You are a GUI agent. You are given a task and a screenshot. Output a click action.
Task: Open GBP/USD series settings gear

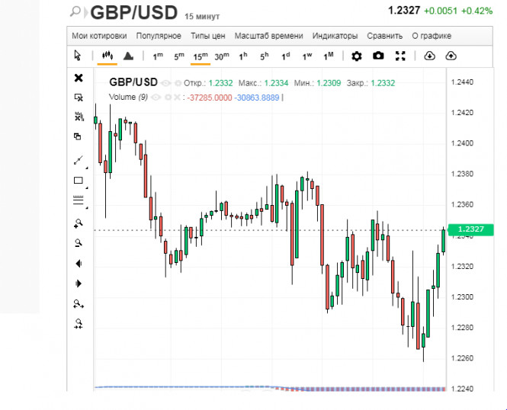178,83
